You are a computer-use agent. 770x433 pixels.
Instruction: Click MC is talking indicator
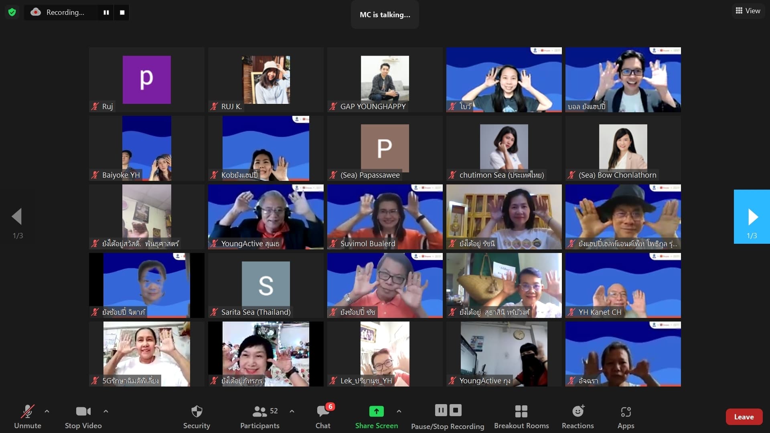(x=385, y=15)
